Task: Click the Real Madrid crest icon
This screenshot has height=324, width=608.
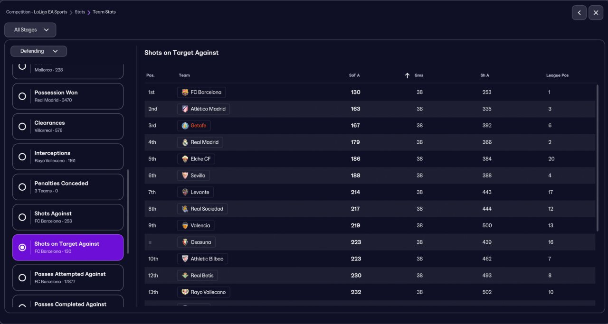Action: click(x=185, y=142)
